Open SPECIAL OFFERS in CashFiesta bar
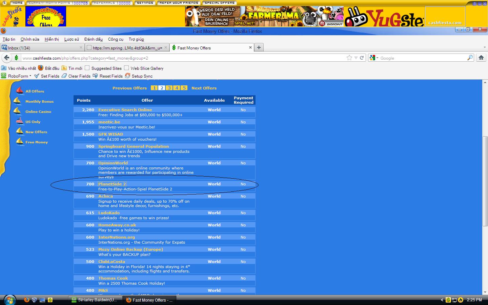Image resolution: width=488 pixels, height=305 pixels. click(x=220, y=3)
